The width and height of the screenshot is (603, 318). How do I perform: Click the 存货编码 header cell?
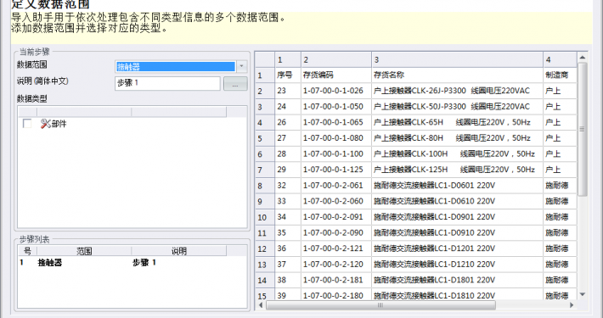click(x=336, y=75)
